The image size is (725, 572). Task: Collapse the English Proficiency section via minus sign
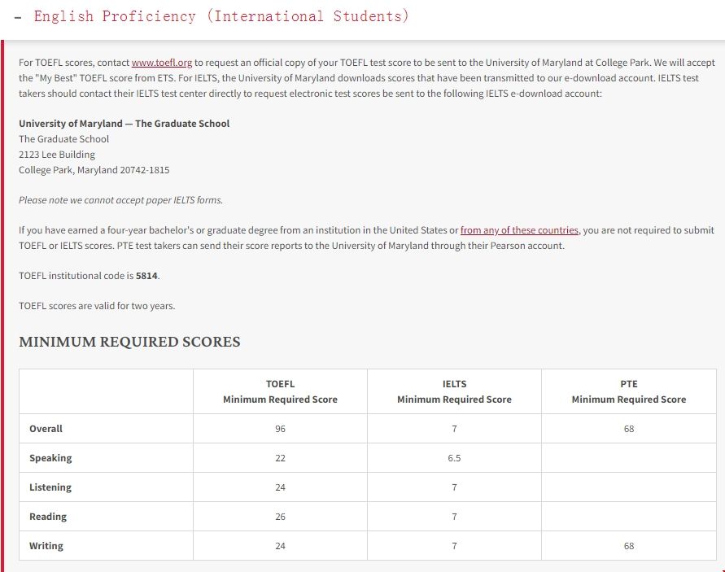point(18,17)
